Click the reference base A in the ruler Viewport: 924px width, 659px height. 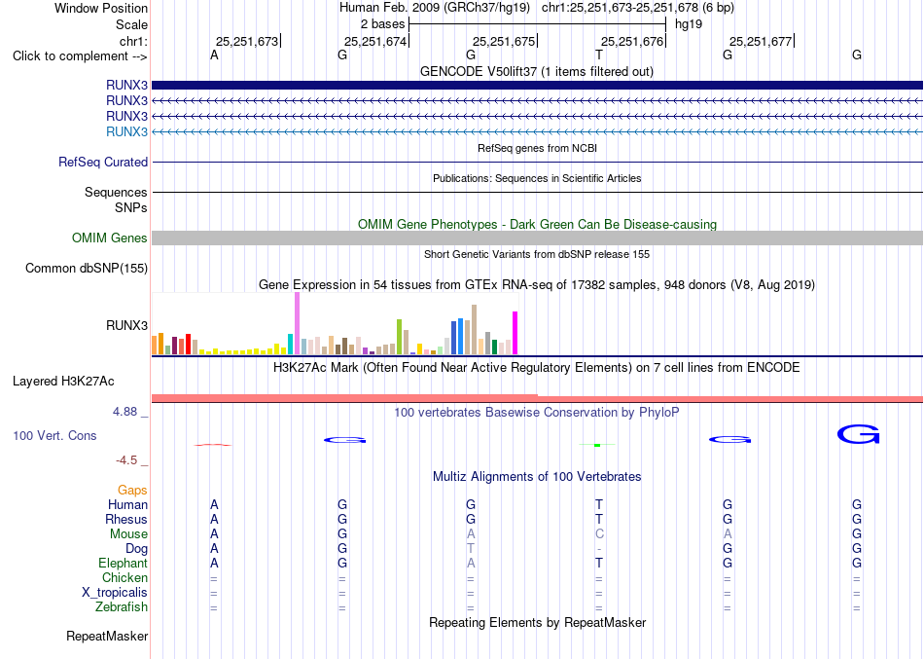(214, 55)
